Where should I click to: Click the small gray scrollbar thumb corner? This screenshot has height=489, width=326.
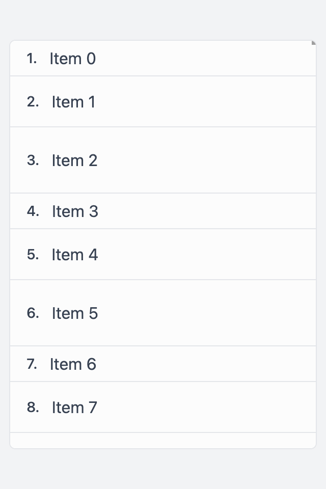click(x=314, y=43)
